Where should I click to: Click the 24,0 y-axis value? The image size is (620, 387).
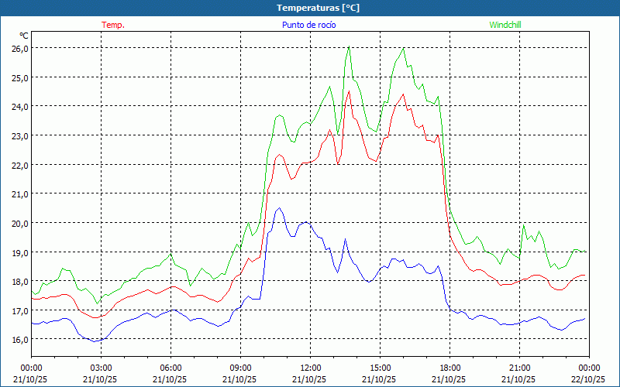coord(19,106)
